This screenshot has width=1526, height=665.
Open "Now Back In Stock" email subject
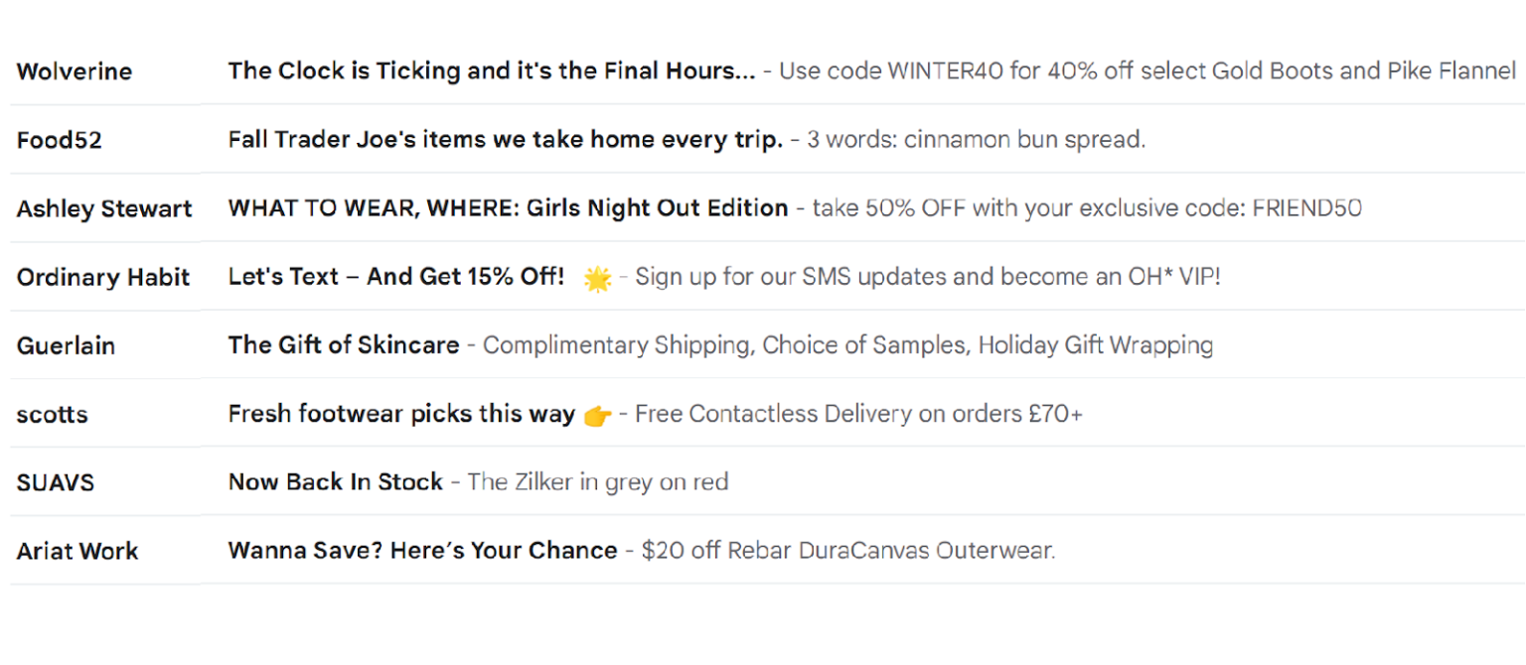tap(335, 482)
